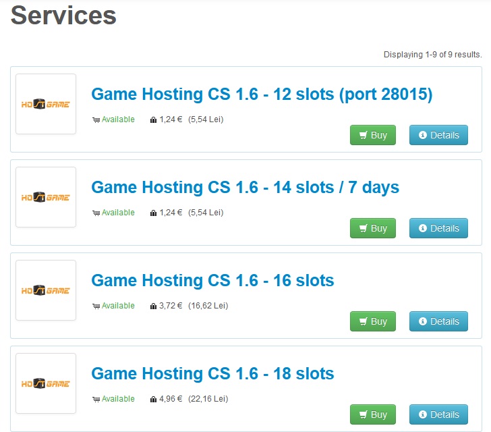This screenshot has width=491, height=432.
Task: Open the Game Hosting CS 1.6 - 16 slots title
Action: [212, 280]
